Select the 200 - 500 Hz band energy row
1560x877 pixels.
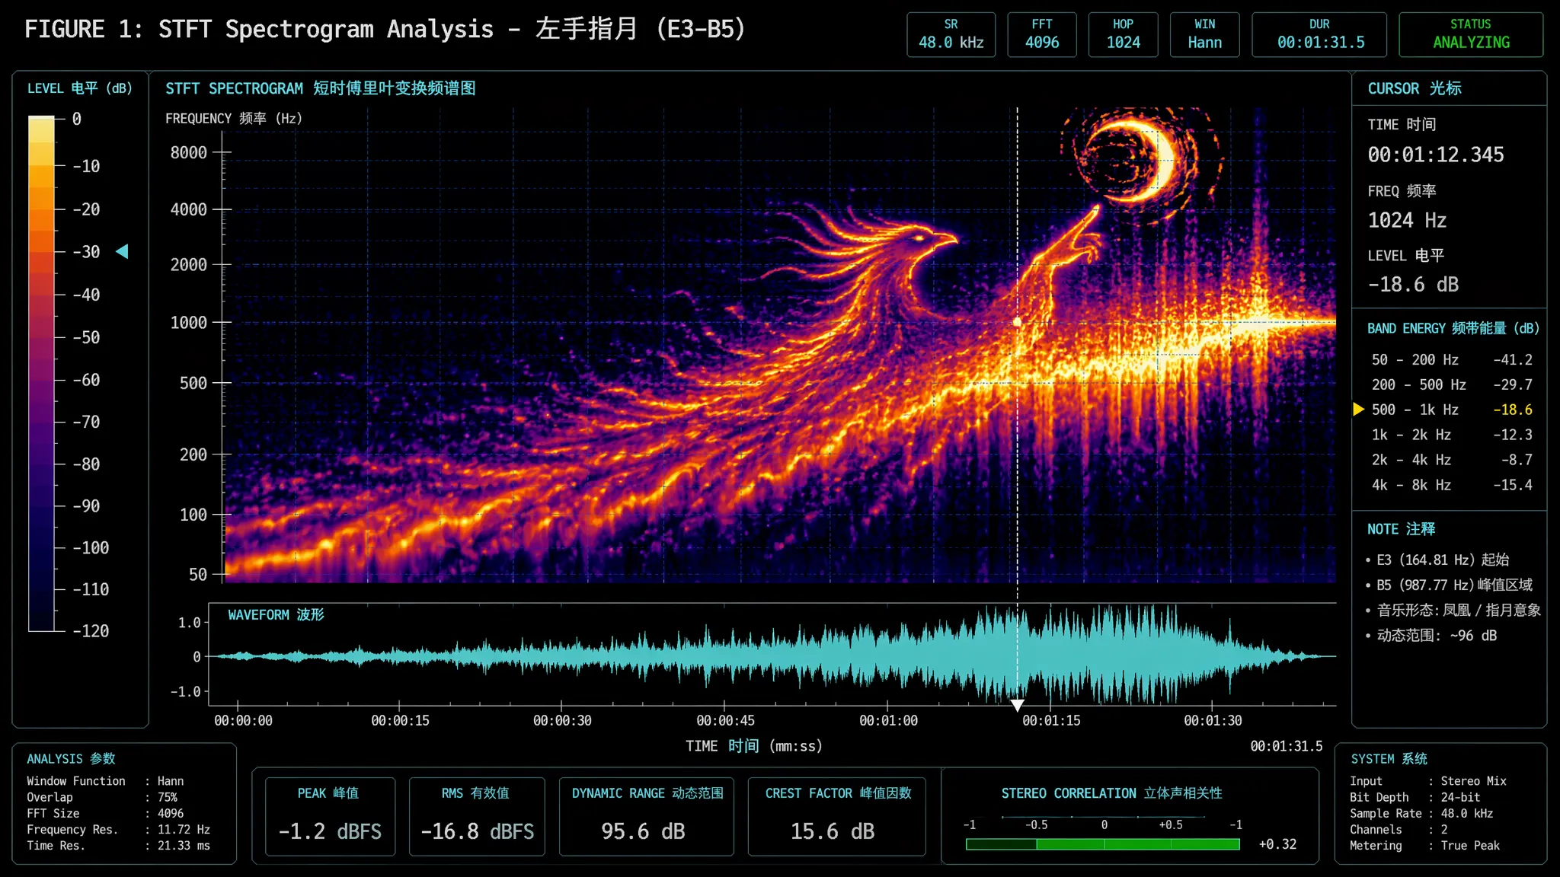pos(1451,384)
